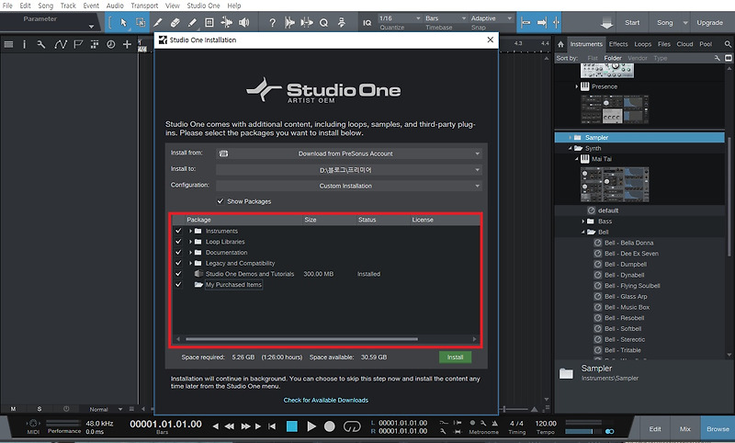Expand the Documentation package folder
This screenshot has width=735, height=443.
190,252
